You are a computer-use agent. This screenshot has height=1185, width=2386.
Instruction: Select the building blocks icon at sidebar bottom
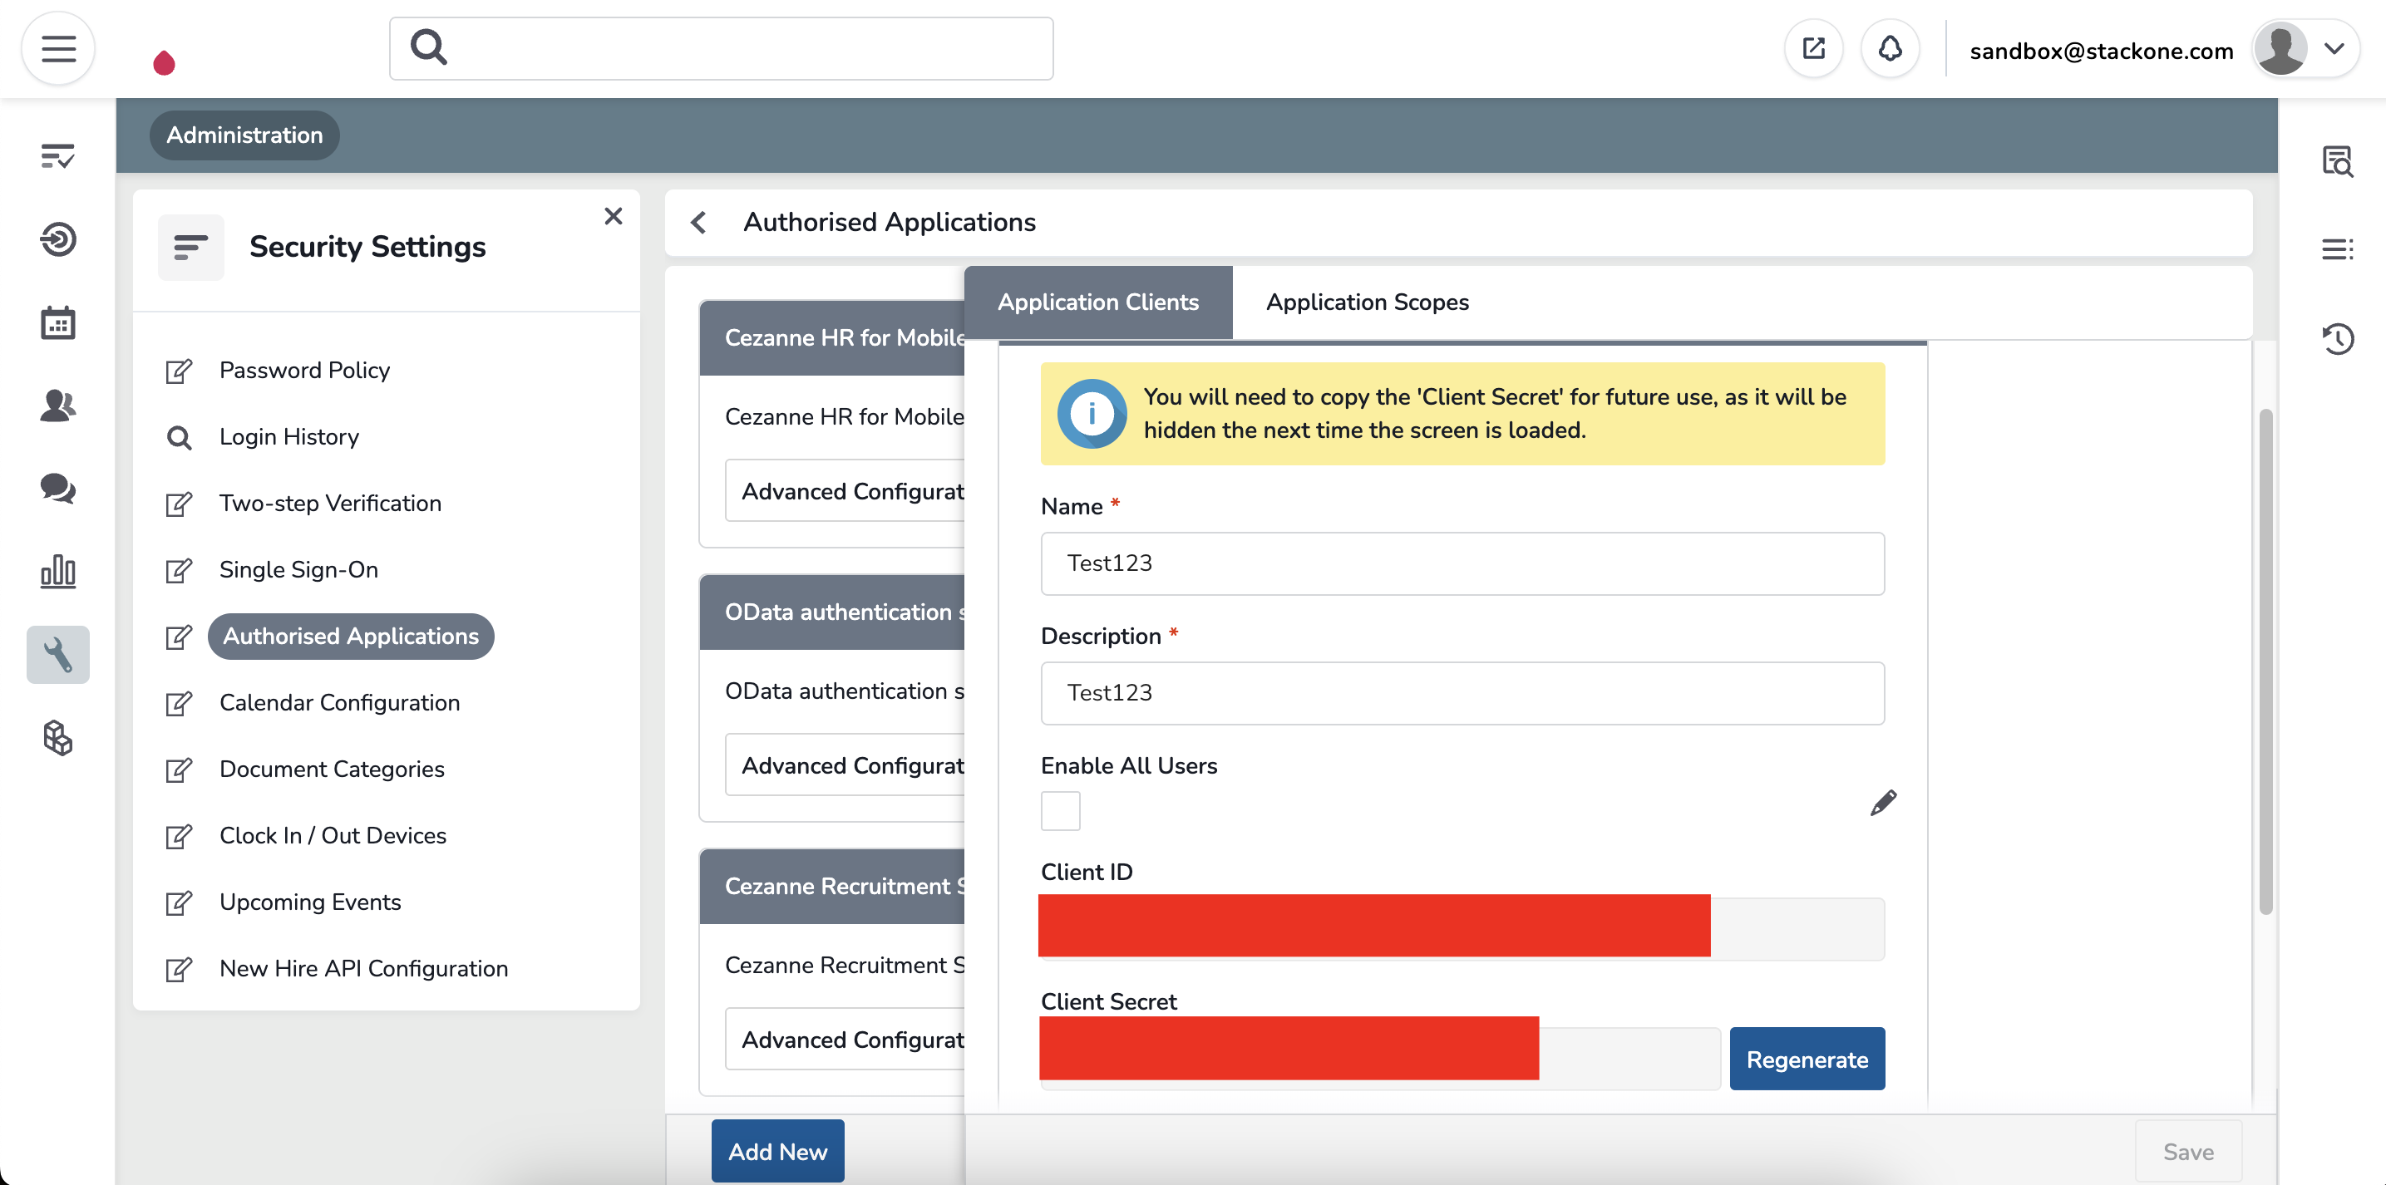tap(57, 738)
